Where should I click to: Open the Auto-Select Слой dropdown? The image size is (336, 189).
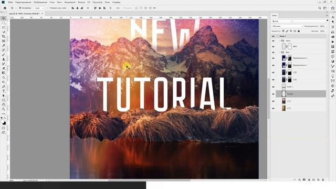[39, 8]
